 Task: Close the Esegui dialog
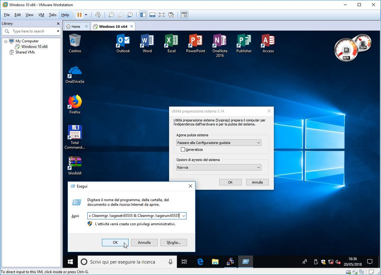[190, 186]
